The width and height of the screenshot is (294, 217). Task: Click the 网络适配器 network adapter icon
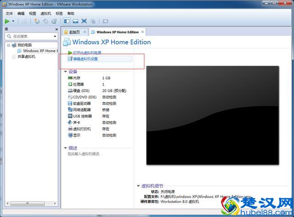pyautogui.click(x=70, y=110)
